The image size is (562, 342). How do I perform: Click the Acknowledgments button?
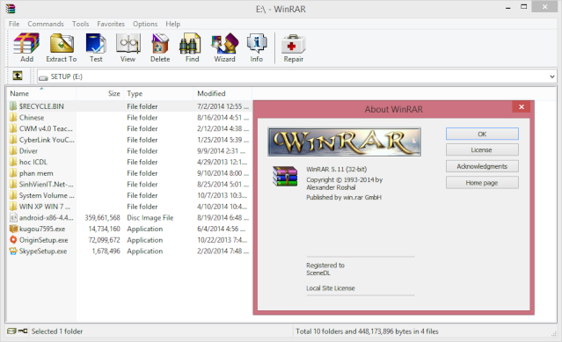(482, 166)
